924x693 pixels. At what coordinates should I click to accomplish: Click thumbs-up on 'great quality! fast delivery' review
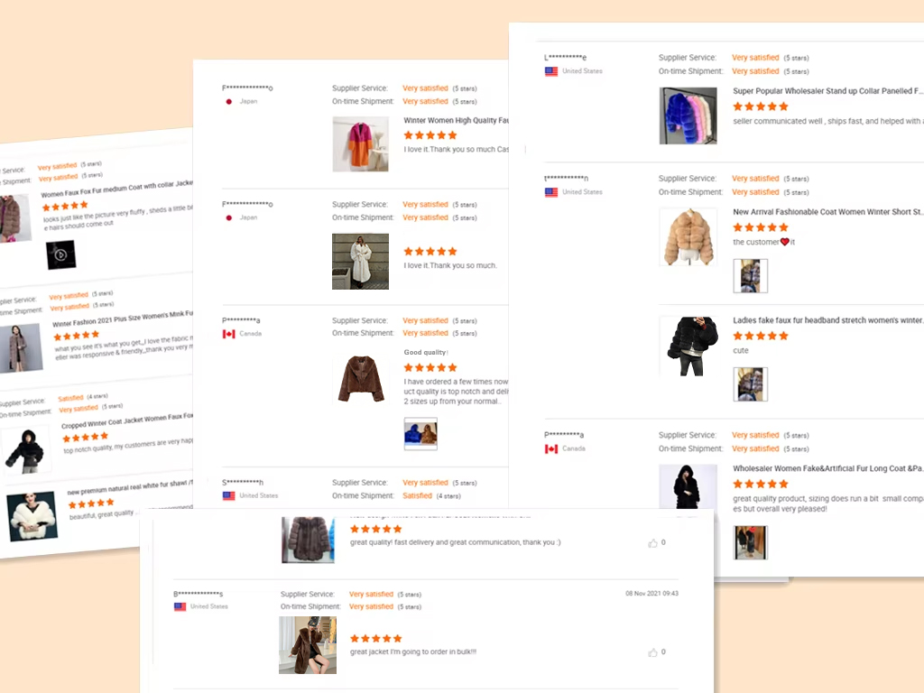pyautogui.click(x=652, y=542)
